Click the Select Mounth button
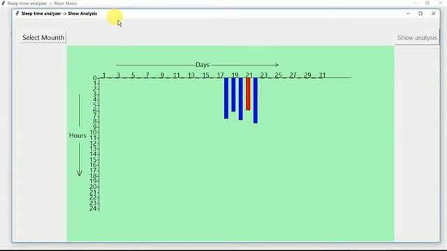The image size is (447, 251). tap(43, 37)
